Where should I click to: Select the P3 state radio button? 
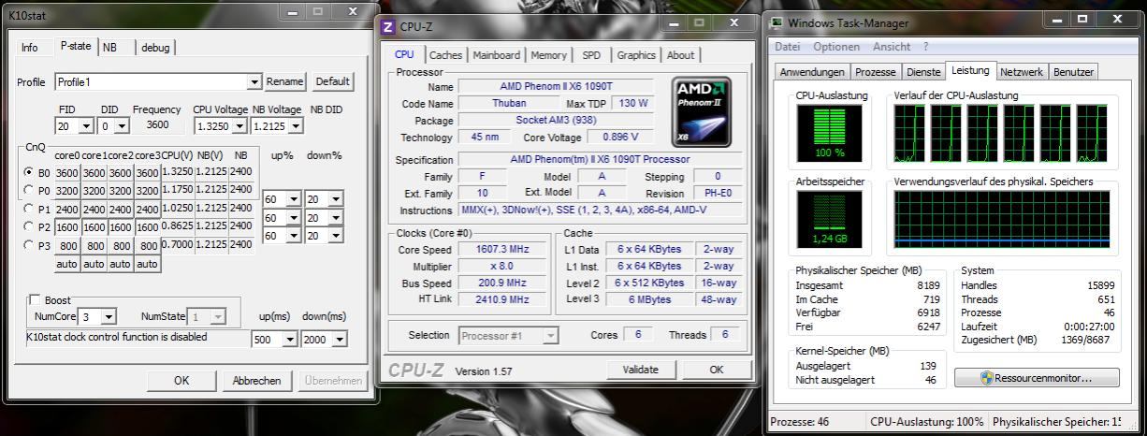29,245
